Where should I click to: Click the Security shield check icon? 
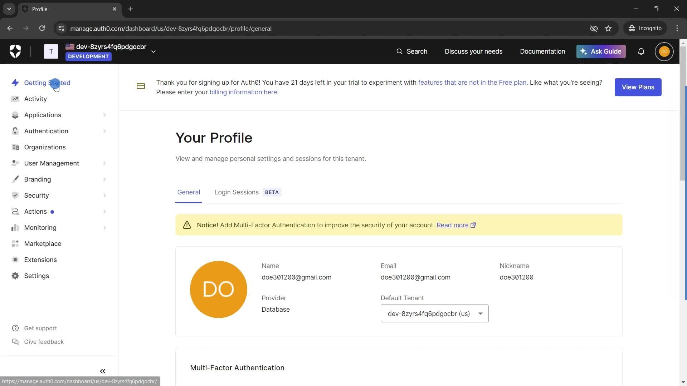click(15, 196)
